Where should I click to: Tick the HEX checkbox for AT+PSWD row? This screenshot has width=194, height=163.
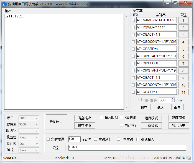click(x=133, y=27)
